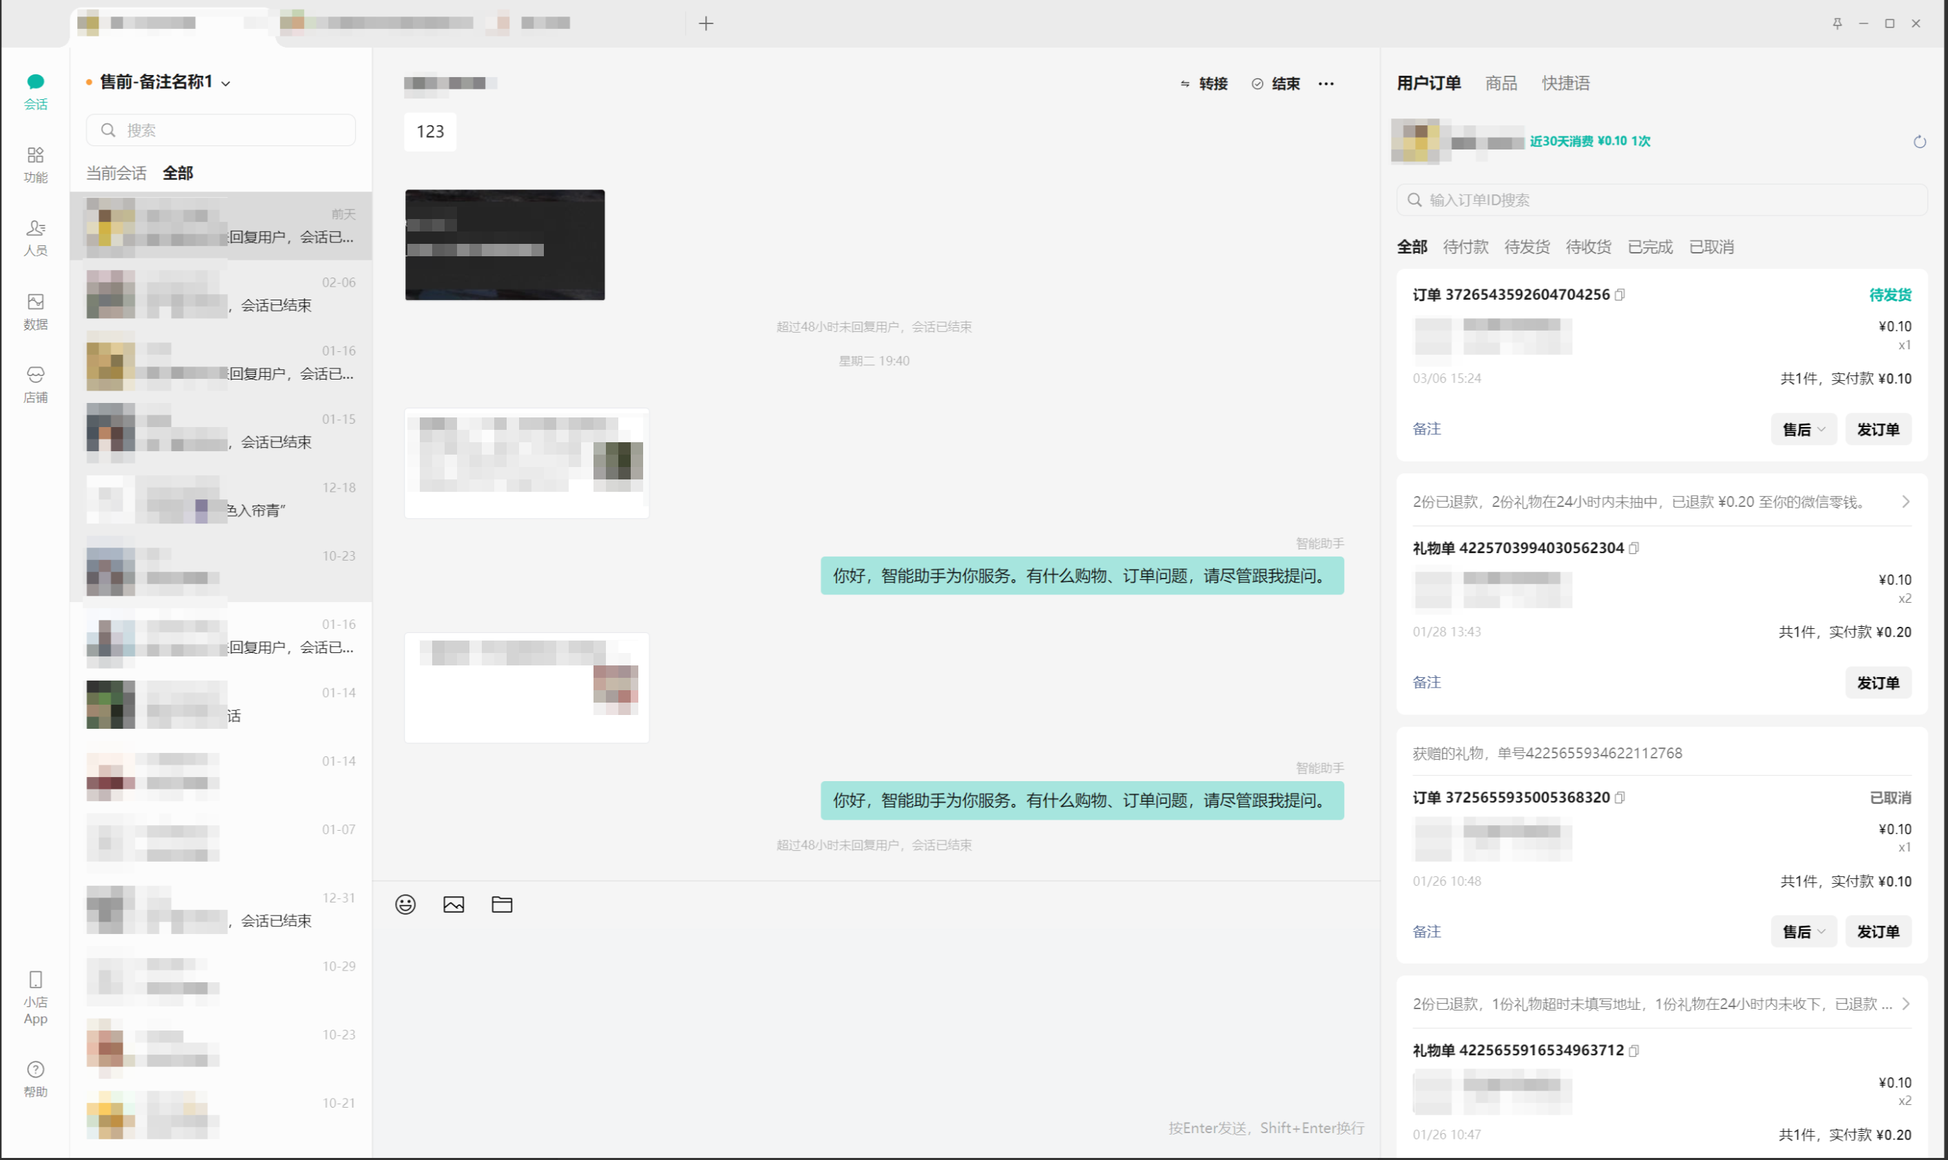This screenshot has height=1160, width=1948.
Task: Click the 123 chat message bubble
Action: pyautogui.click(x=430, y=132)
